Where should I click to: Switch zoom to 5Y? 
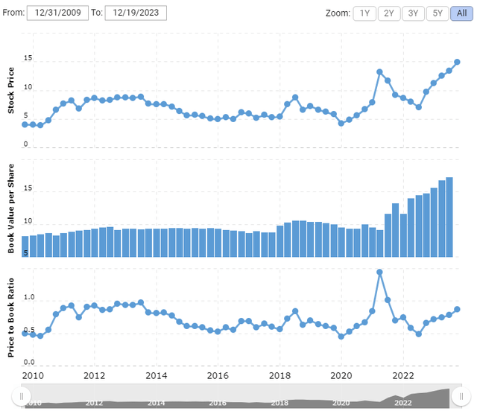tap(437, 13)
